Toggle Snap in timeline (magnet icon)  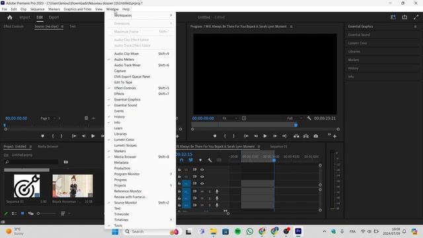182,160
